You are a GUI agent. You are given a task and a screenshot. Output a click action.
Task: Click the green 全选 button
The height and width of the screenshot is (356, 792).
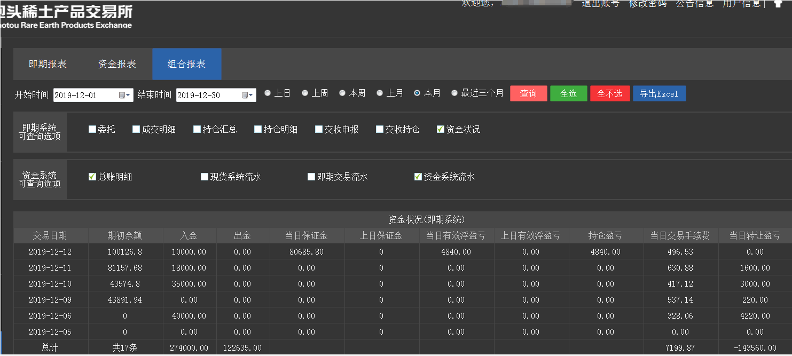[x=568, y=93]
